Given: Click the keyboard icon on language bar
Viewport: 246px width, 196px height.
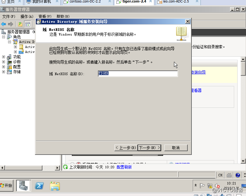Looking at the screenshot, I should pyautogui.click(x=229, y=175).
